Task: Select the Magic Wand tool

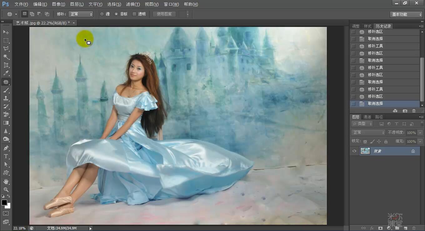Action: (6, 57)
